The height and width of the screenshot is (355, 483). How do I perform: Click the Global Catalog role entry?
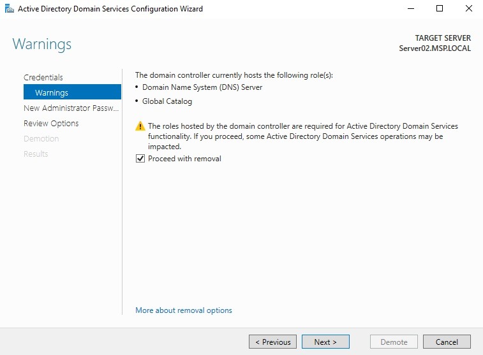[x=167, y=101]
